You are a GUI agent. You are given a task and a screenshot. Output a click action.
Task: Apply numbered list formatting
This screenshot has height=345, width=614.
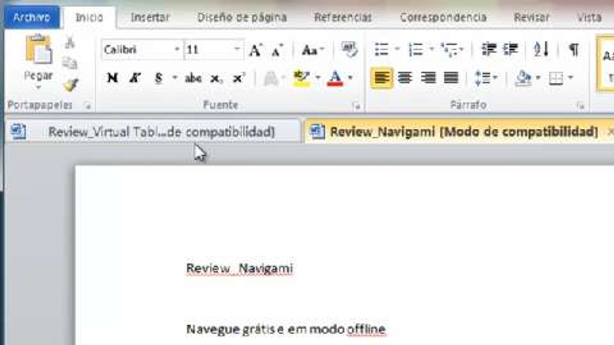(415, 49)
